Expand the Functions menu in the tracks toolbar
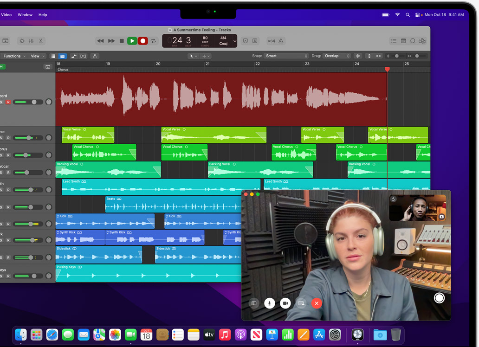479x347 pixels. tap(13, 56)
